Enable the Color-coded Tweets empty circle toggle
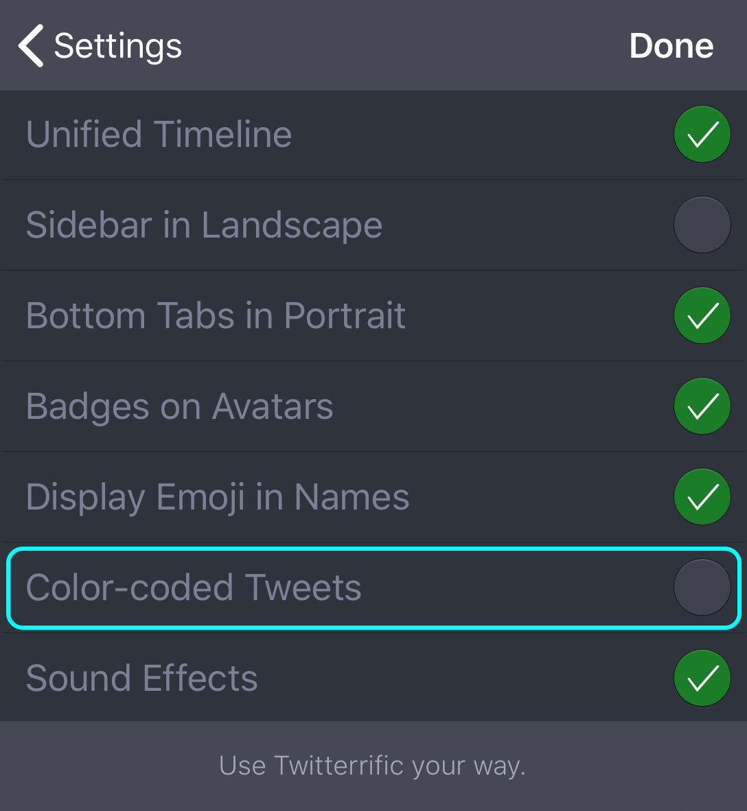This screenshot has width=747, height=811. [x=702, y=587]
